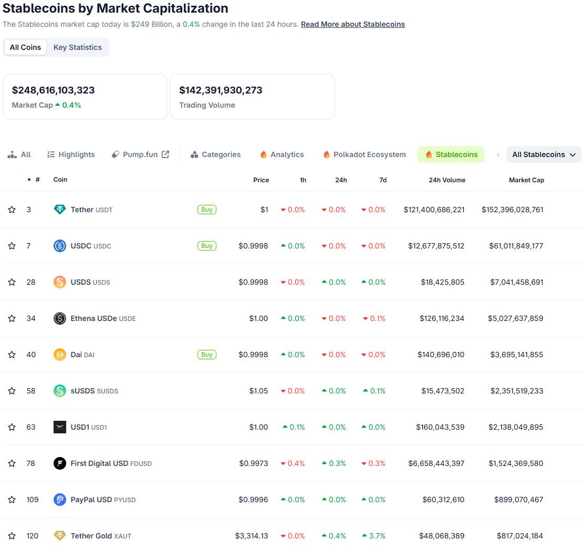
Task: Click the Ethena USDe coin logo
Action: tap(59, 318)
